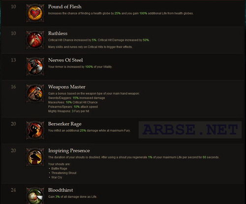Click level 24 beside Bloodthirst
The image size is (246, 204).
[x=13, y=190]
